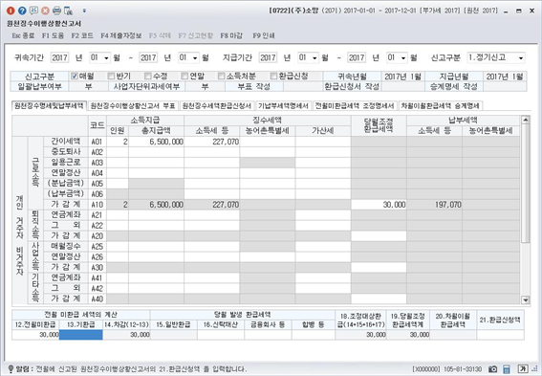Open 지급기간 end month dropdown
This screenshot has width=542, height=376.
click(x=403, y=57)
